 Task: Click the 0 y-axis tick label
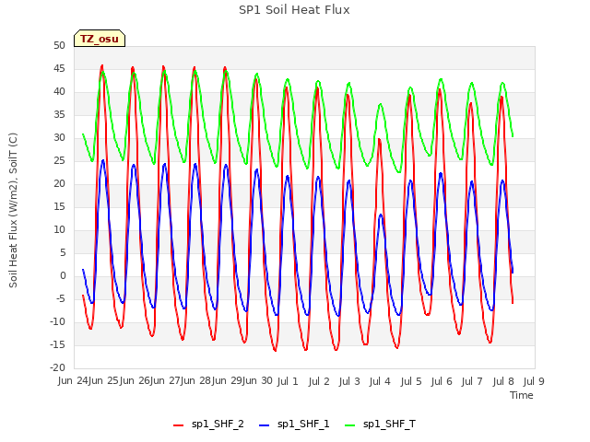point(63,275)
